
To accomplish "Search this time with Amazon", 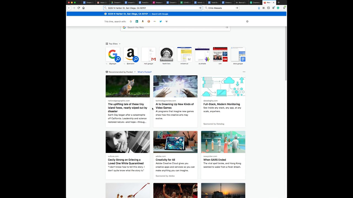I will coord(143,21).
